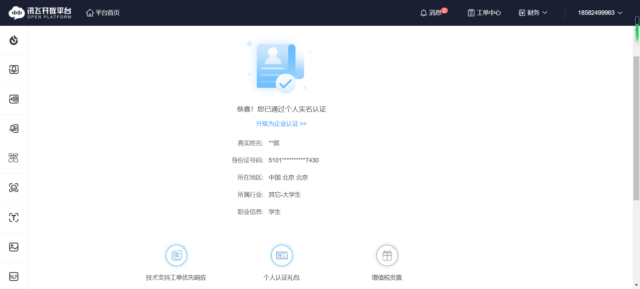Click the yuan icon next to 财务
This screenshot has height=289, width=640.
(x=522, y=13)
